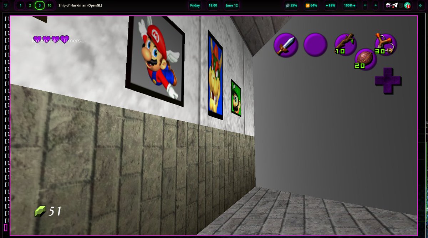Viewport: 428px width, 238px height.
Task: Click the green rupee icon
Action: (x=40, y=212)
